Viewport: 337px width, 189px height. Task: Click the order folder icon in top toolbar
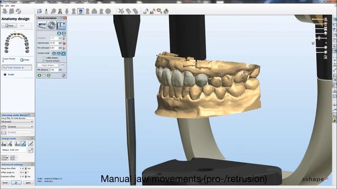pyautogui.click(x=39, y=11)
